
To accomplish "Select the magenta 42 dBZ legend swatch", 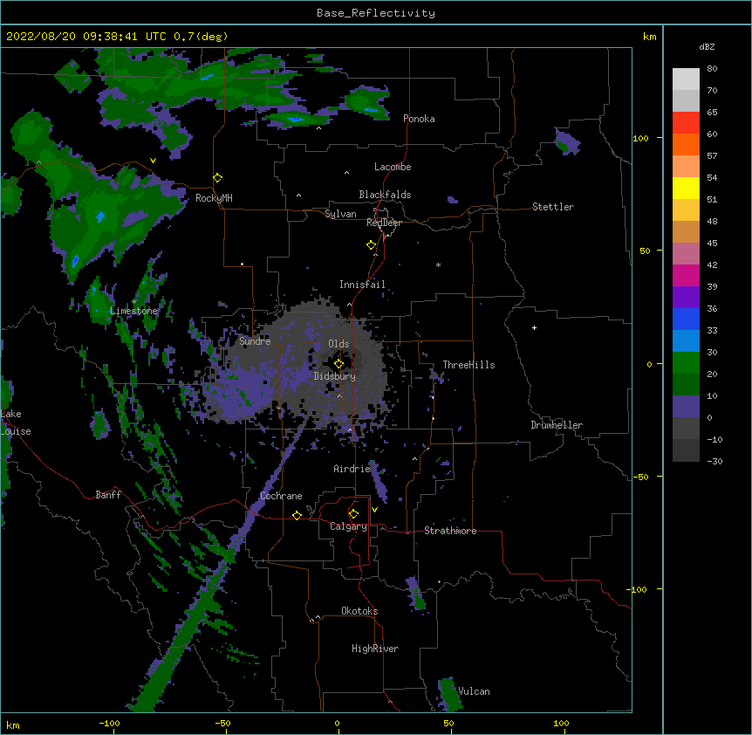I will coord(686,275).
